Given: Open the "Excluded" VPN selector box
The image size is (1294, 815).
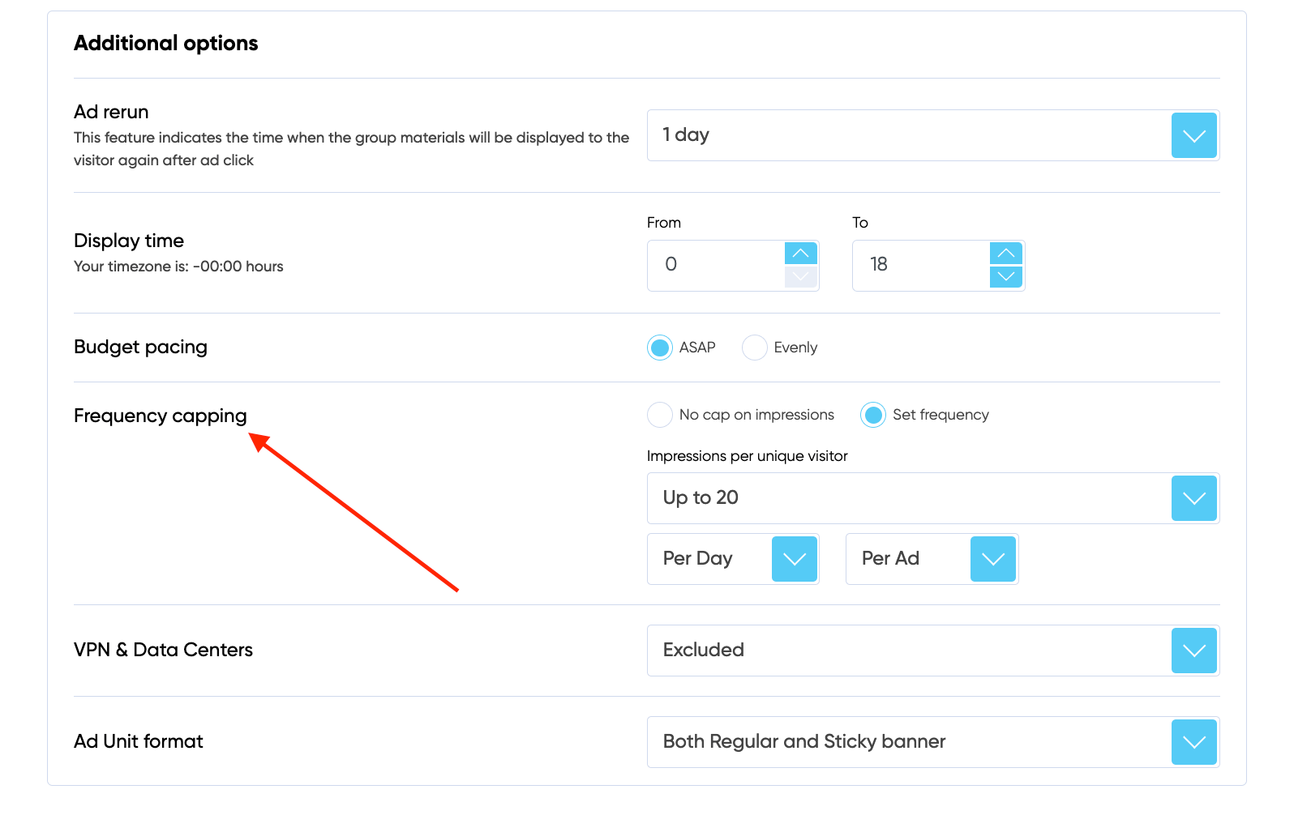Looking at the screenshot, I should (892, 650).
